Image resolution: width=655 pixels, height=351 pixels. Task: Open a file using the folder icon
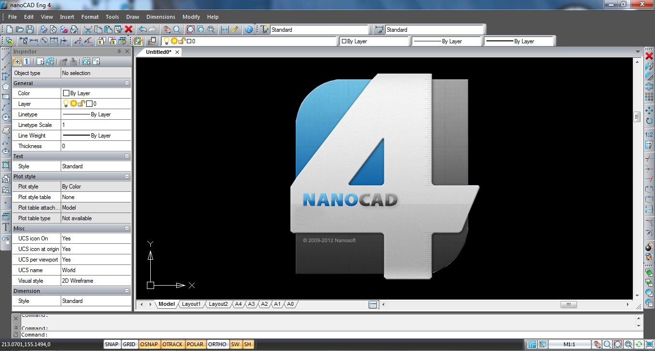coord(20,29)
